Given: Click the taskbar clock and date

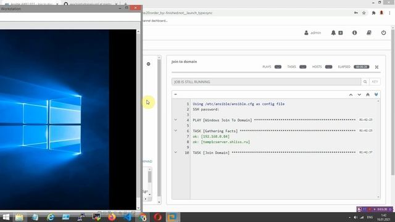Looking at the screenshot, I should pyautogui.click(x=384, y=217).
